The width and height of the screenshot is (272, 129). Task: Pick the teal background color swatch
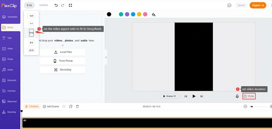121,14
